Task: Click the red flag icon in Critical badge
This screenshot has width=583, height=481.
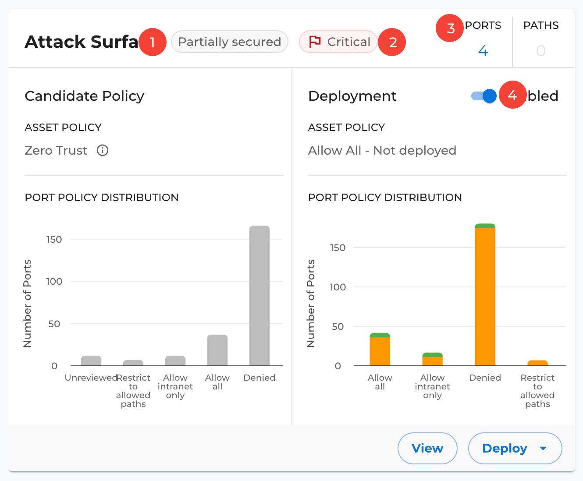Action: [x=315, y=42]
